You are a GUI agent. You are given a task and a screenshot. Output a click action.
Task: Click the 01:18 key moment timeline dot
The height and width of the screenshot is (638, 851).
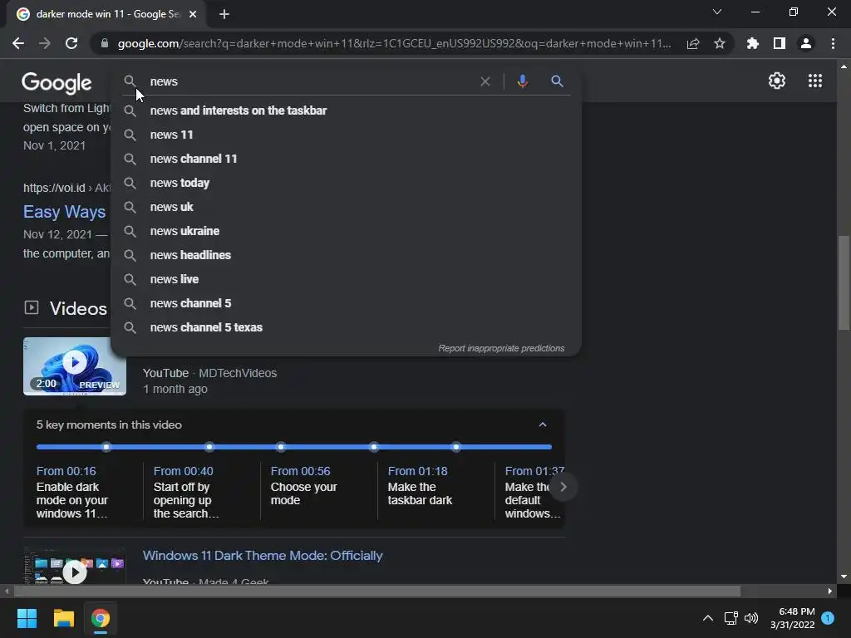[374, 447]
